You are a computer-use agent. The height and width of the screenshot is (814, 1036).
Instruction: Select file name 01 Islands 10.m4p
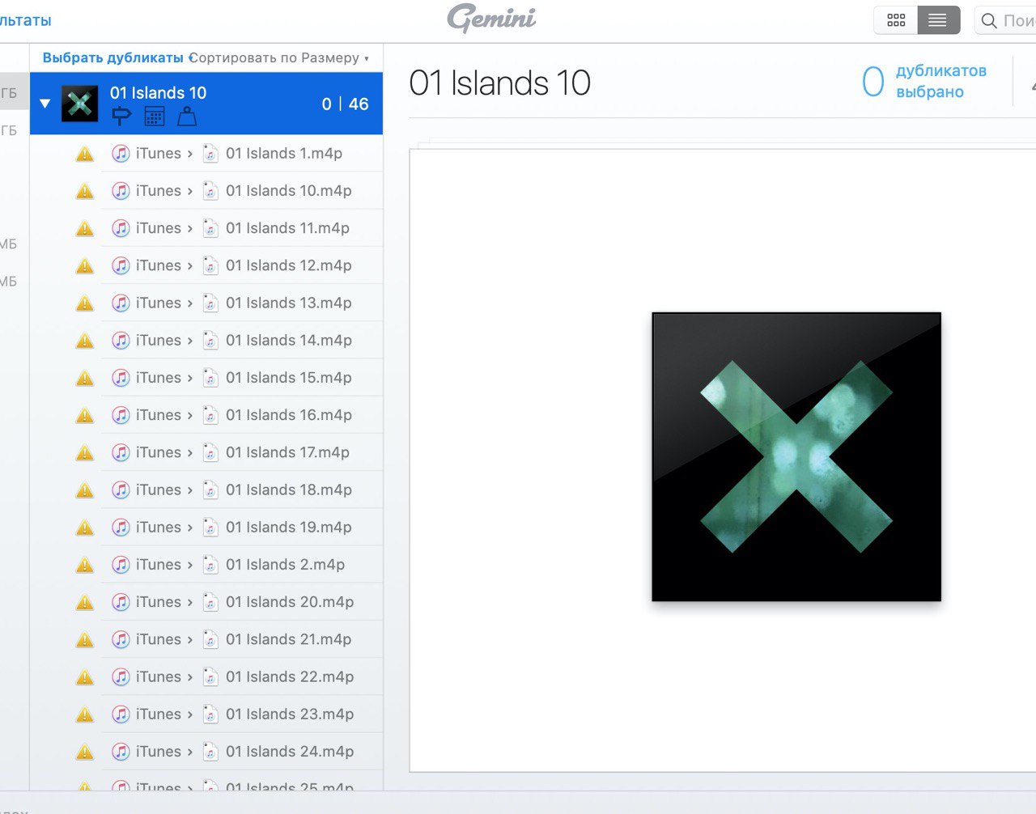pos(289,190)
